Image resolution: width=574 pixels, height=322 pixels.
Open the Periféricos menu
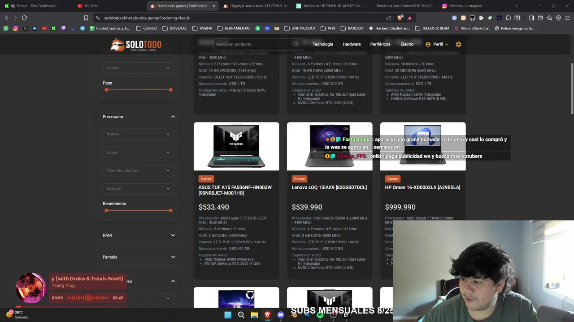click(380, 44)
